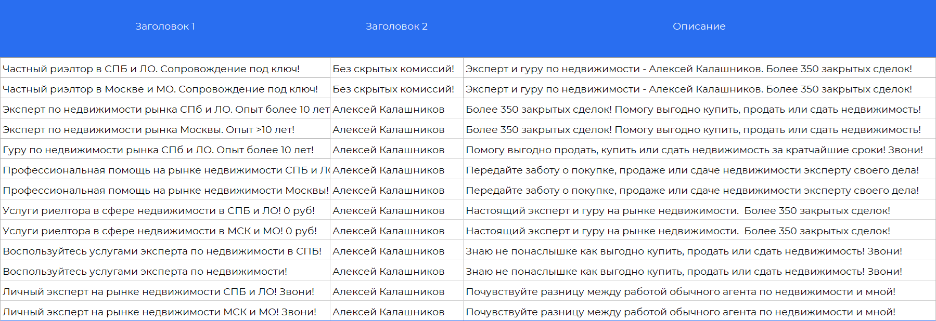936x321 pixels.
Task: Select cell "Эксперт по недвижимости рынка СПб и ЛО"
Action: [x=165, y=110]
